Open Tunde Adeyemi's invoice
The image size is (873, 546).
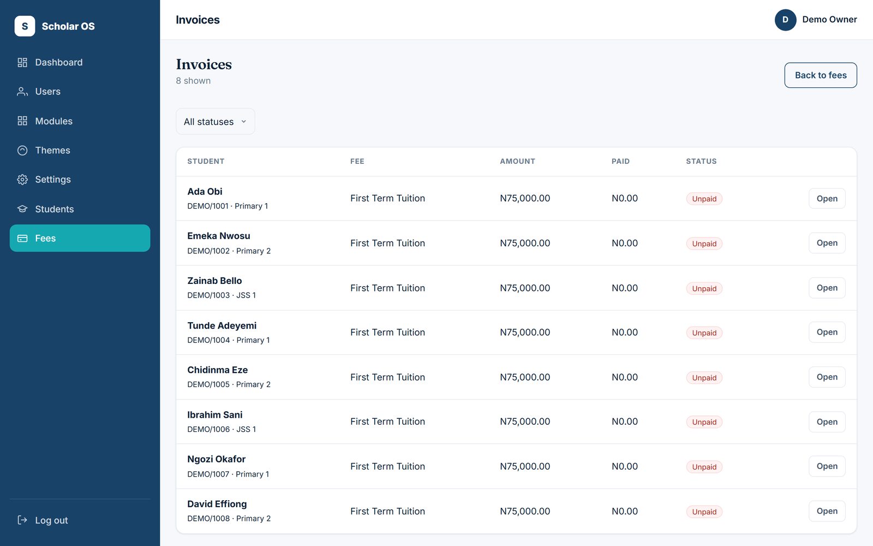[827, 332]
